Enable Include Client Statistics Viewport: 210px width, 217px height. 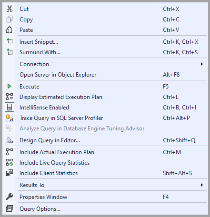(x=105, y=173)
